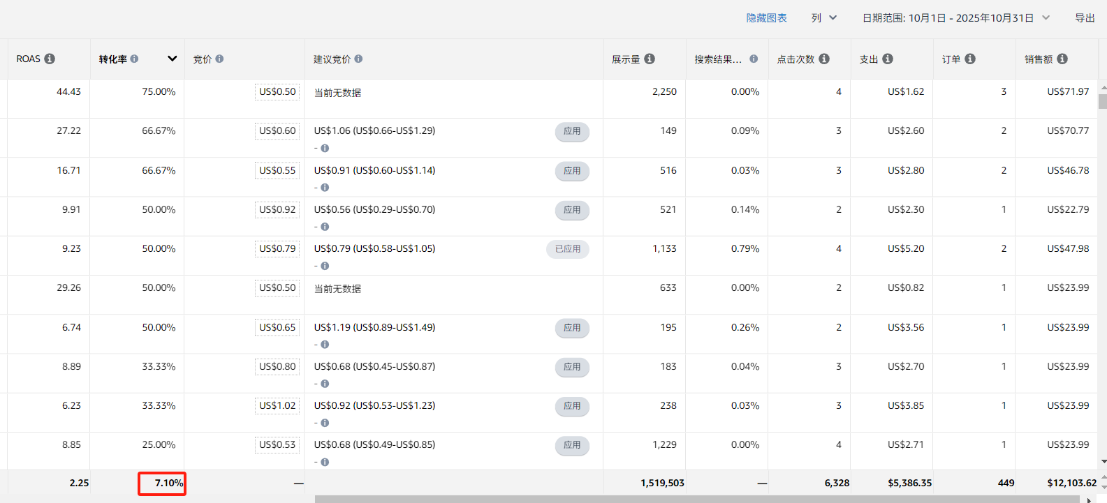This screenshot has height=503, width=1107.
Task: Click the info icon next to 展示量
Action: (650, 59)
